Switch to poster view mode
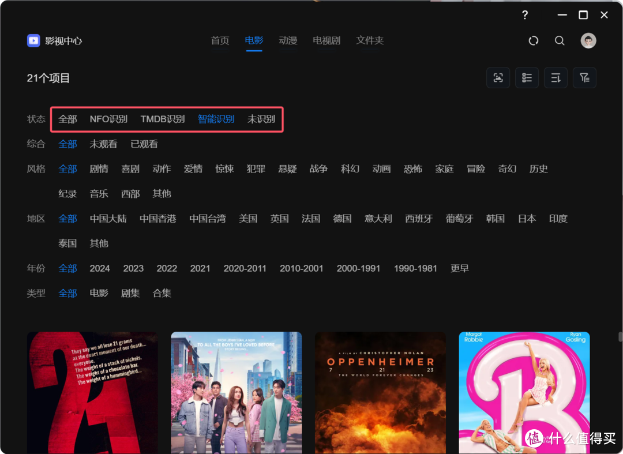 [x=498, y=77]
